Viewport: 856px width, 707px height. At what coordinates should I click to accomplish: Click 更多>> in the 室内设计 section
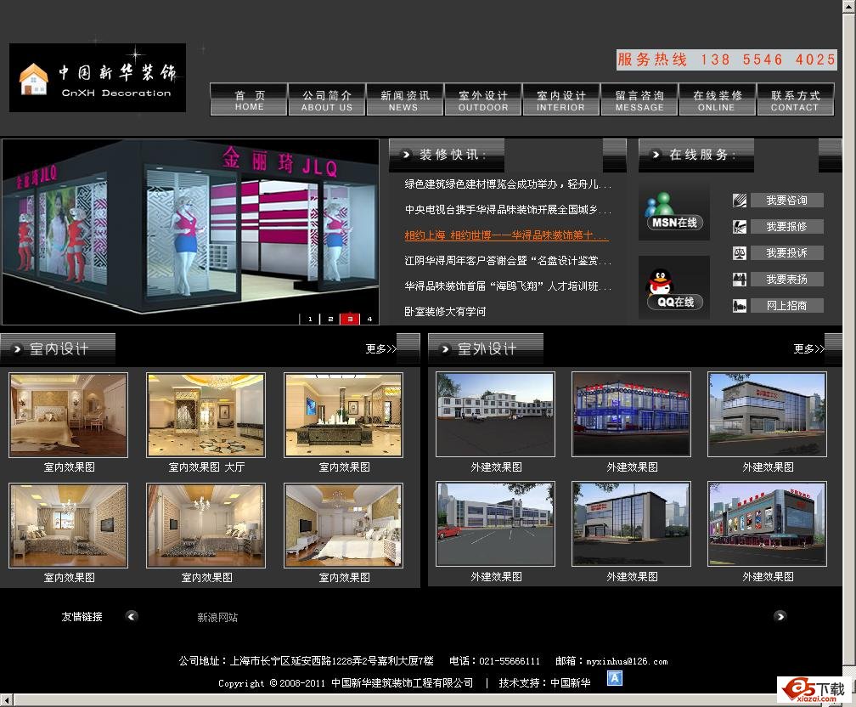click(x=381, y=348)
